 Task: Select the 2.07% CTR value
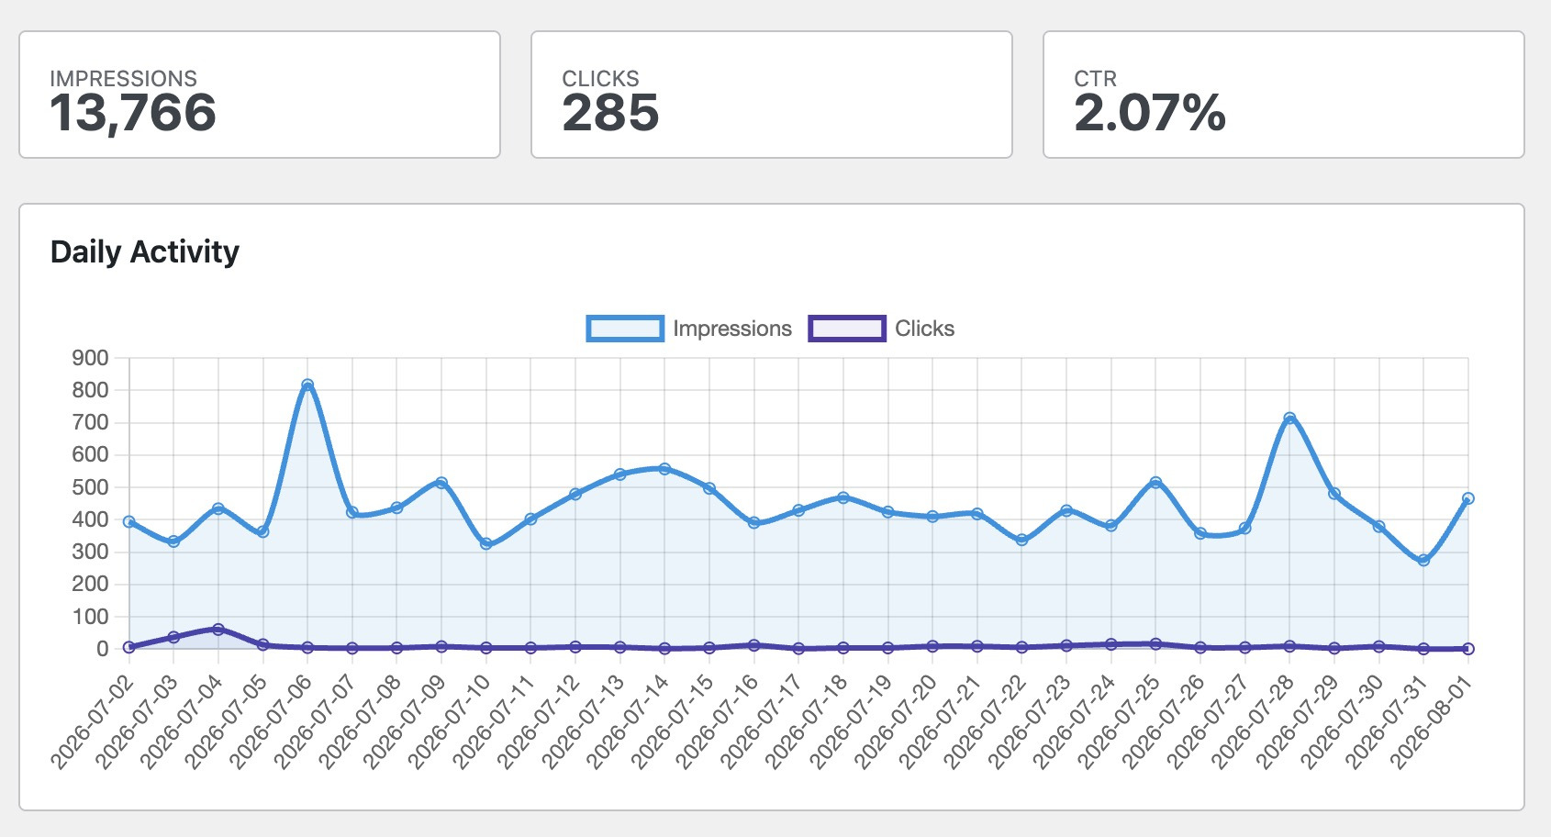pos(1149,113)
